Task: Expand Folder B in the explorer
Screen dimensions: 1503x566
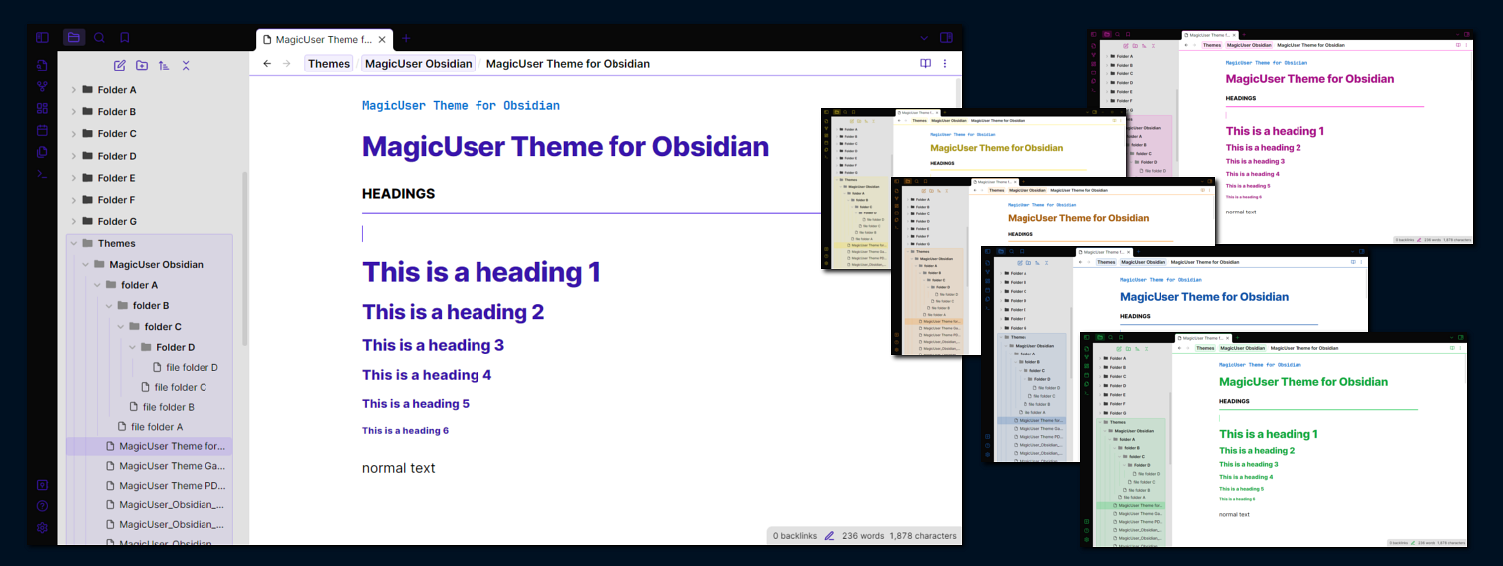Action: (73, 112)
